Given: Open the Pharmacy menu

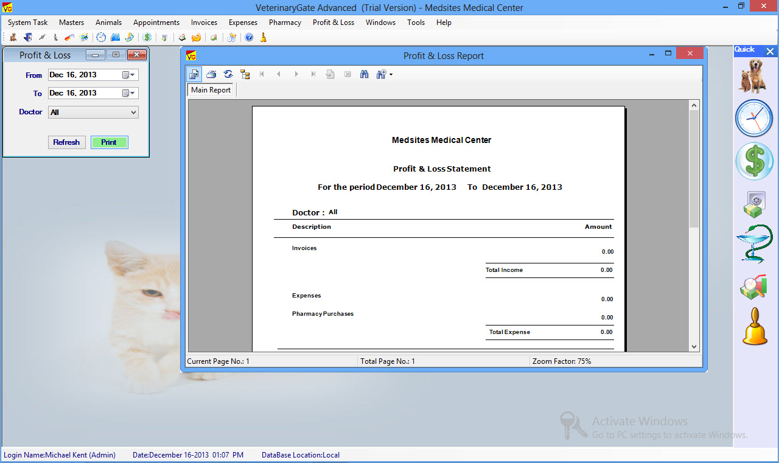Looking at the screenshot, I should pyautogui.click(x=285, y=23).
